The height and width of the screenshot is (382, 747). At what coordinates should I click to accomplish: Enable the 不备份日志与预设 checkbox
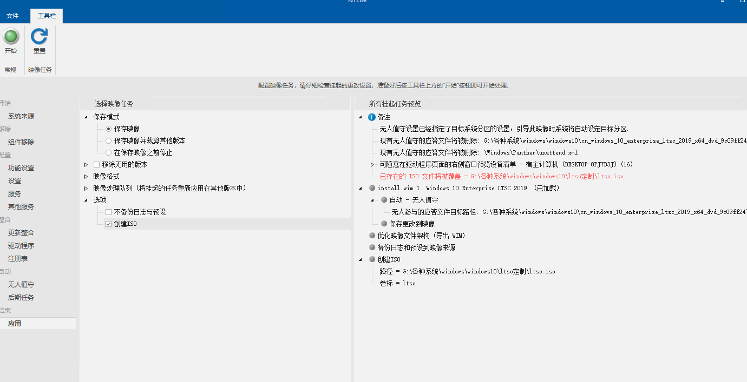[x=109, y=212]
